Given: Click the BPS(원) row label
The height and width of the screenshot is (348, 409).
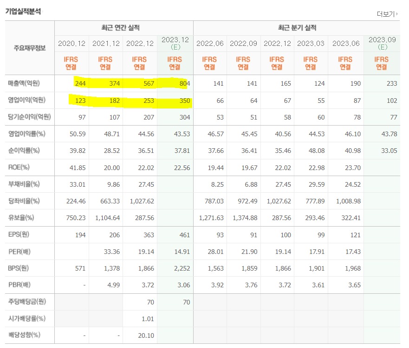Looking at the screenshot, I should click(x=19, y=268).
